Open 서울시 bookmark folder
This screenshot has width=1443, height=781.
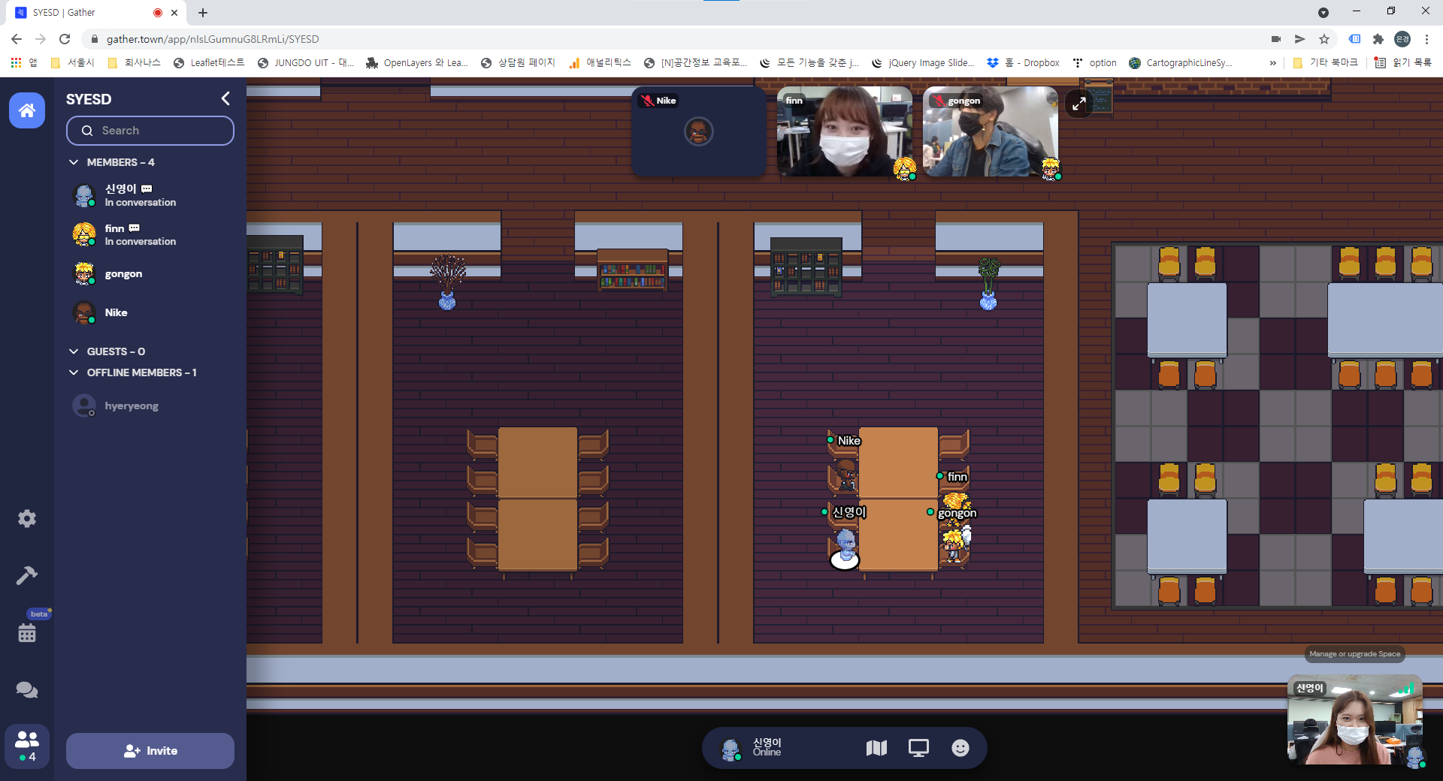point(72,63)
